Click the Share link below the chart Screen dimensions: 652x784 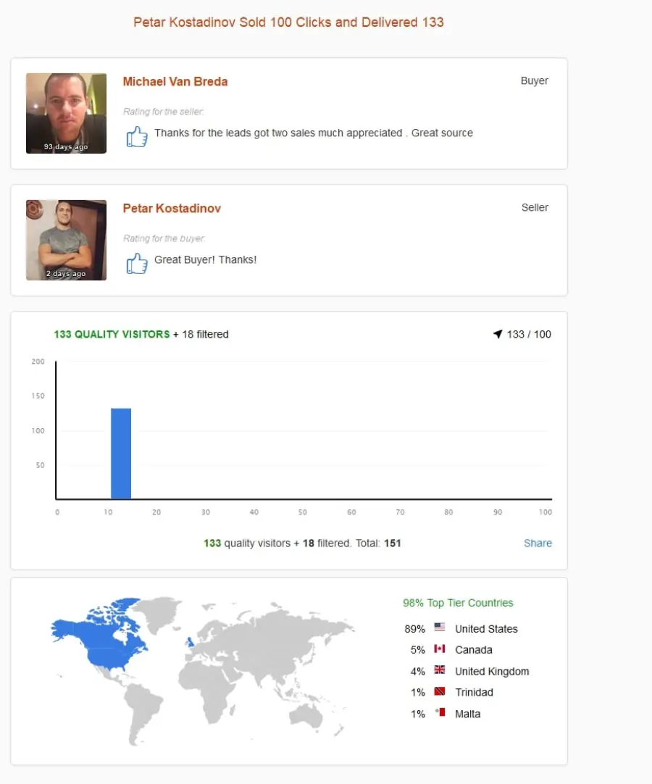(538, 543)
